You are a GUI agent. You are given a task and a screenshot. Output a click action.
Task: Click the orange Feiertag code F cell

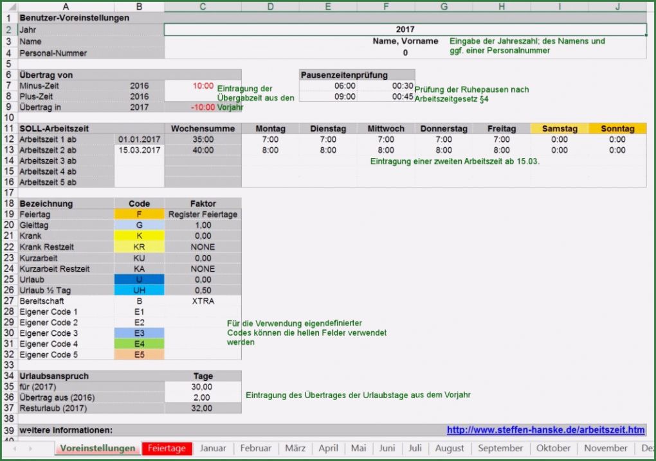coord(139,214)
